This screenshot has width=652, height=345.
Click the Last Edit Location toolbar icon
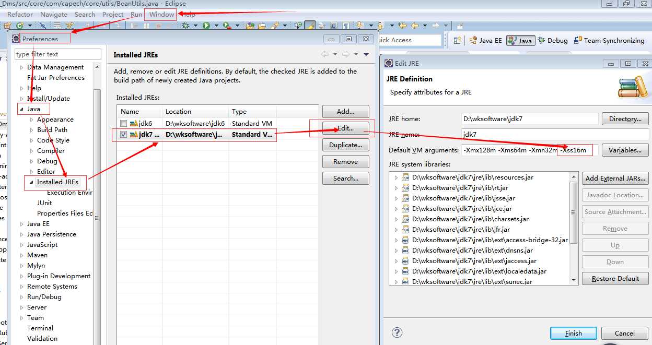click(402, 25)
